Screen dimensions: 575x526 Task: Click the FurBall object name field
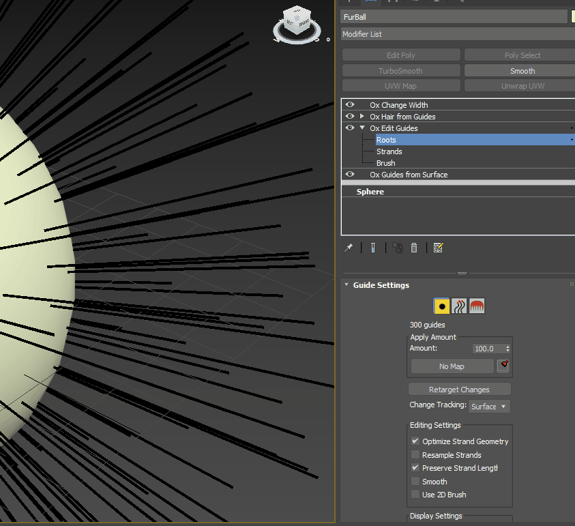(454, 17)
